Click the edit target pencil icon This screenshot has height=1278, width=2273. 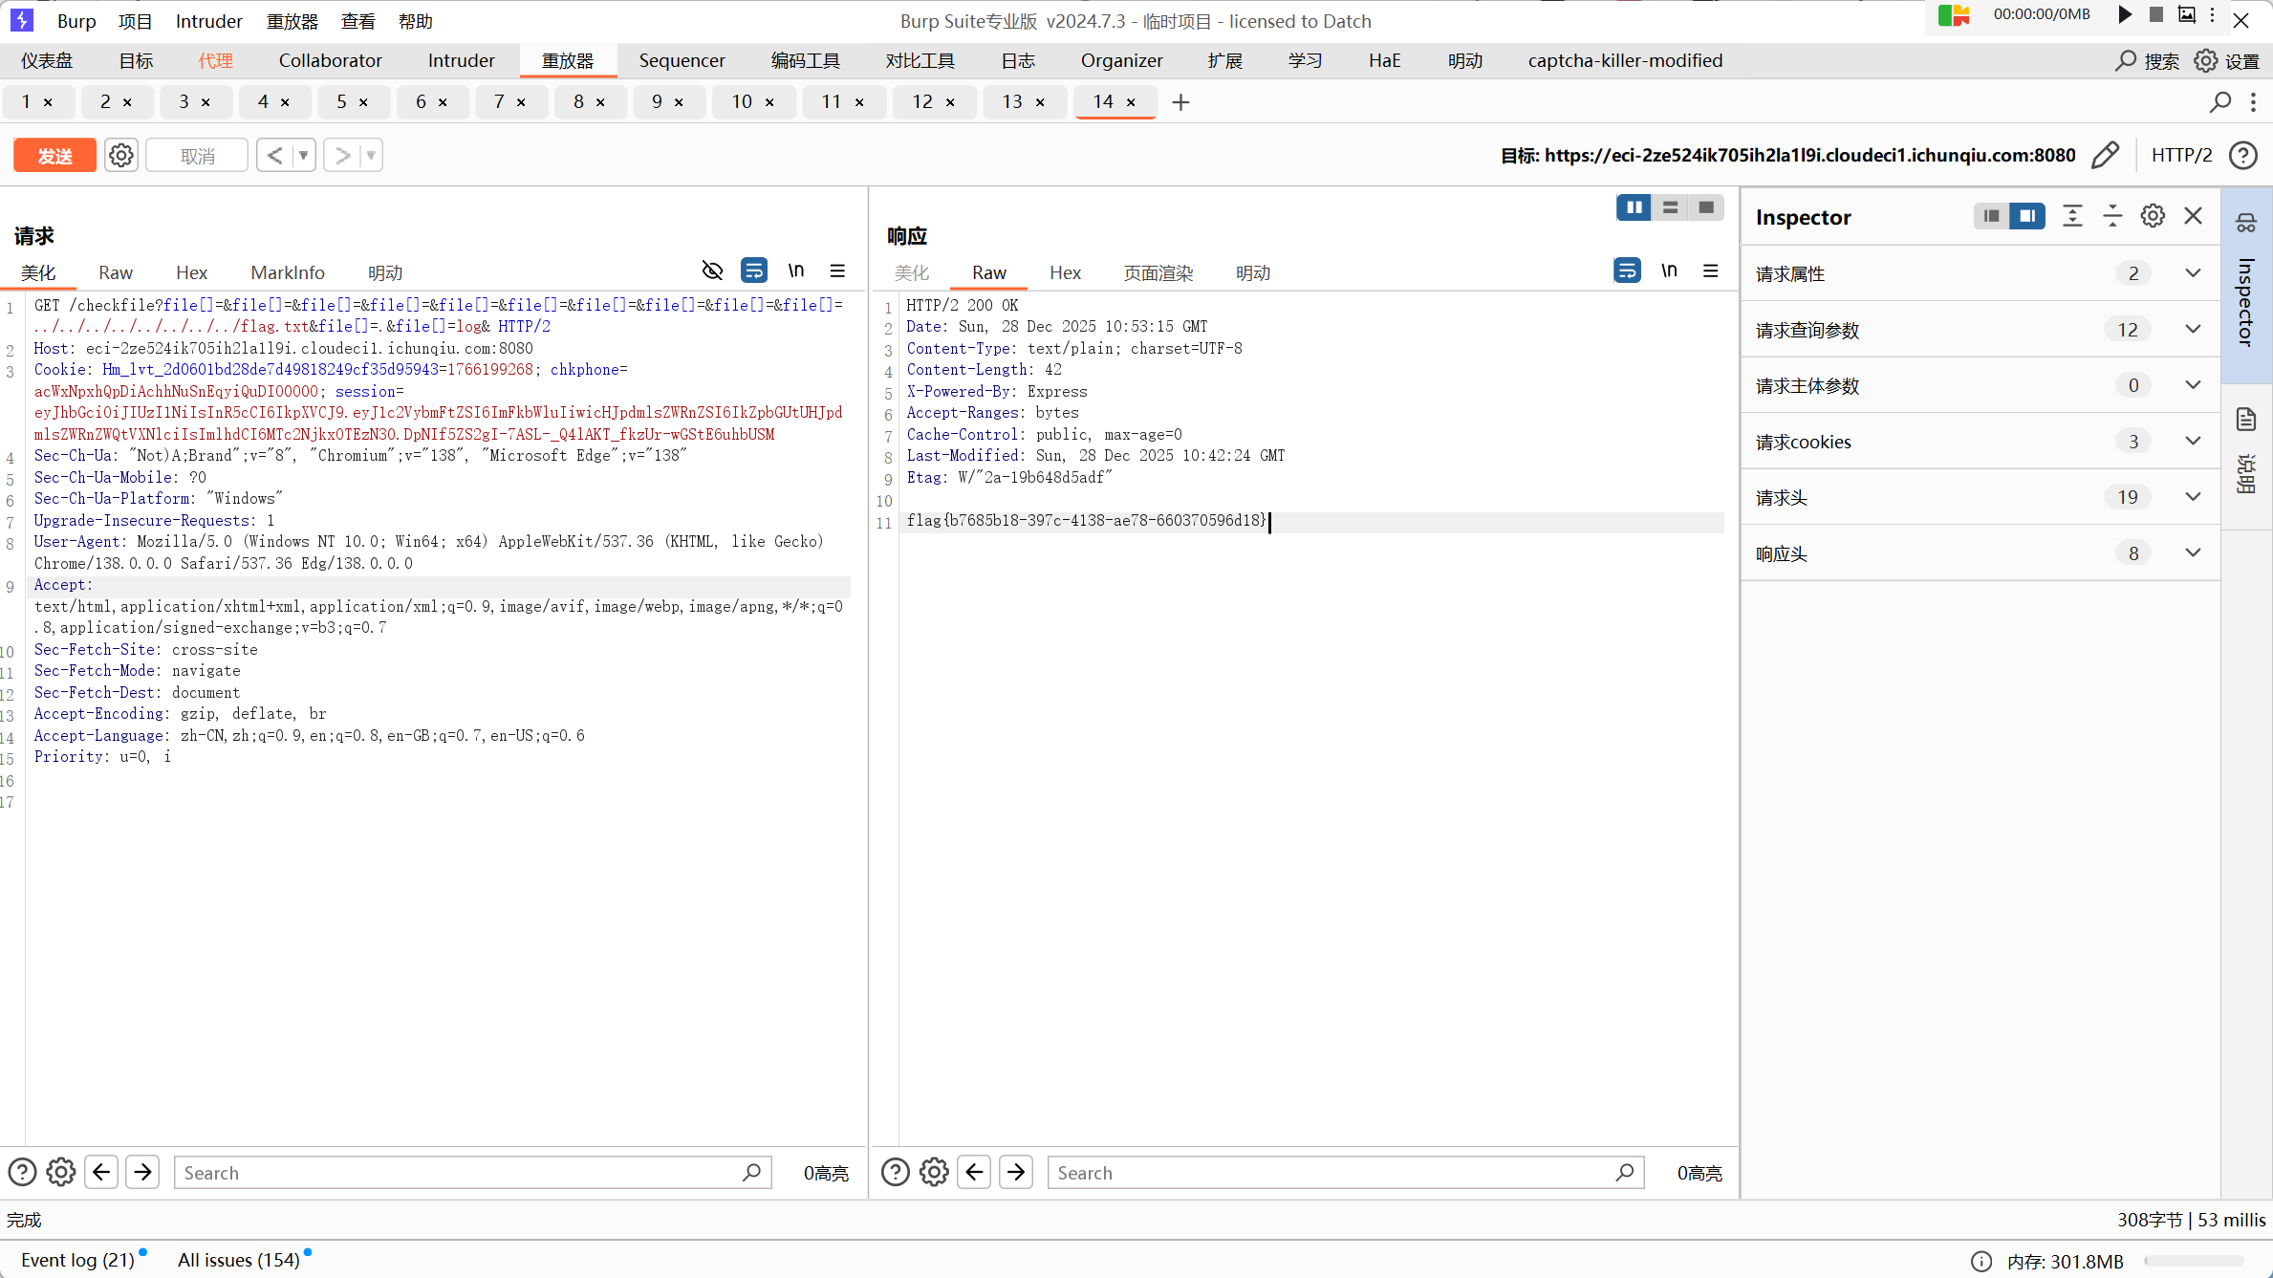point(2105,155)
